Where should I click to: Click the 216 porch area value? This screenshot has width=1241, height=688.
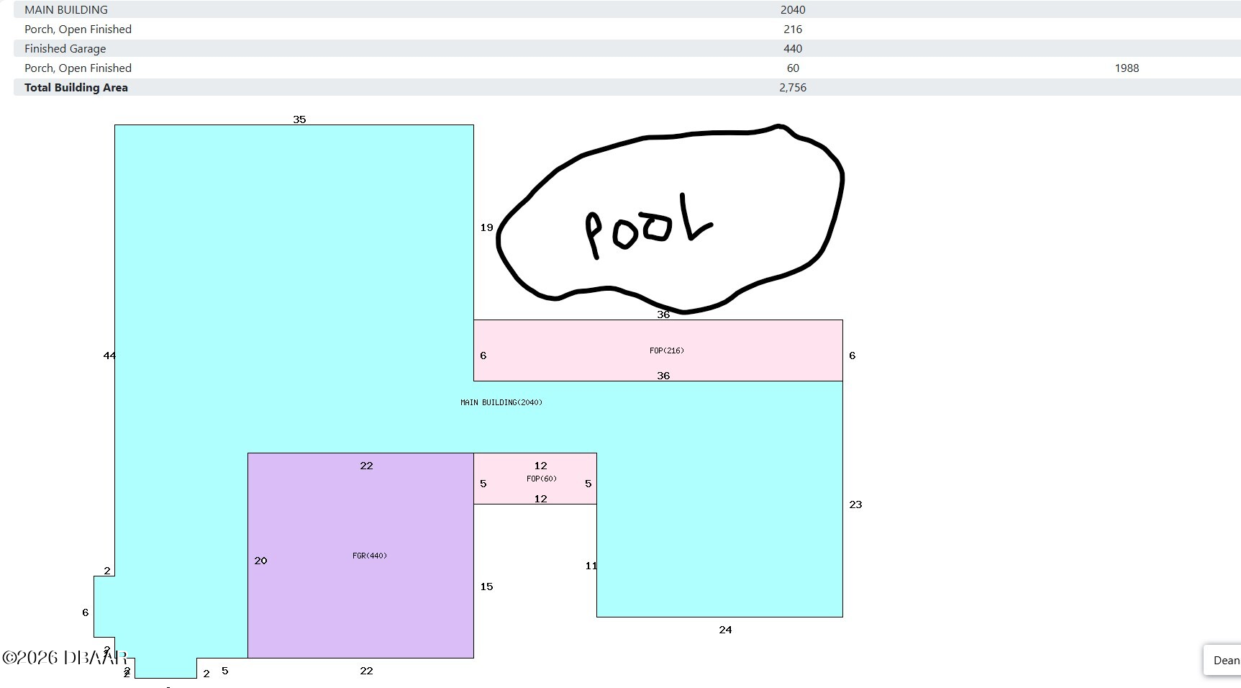792,30
